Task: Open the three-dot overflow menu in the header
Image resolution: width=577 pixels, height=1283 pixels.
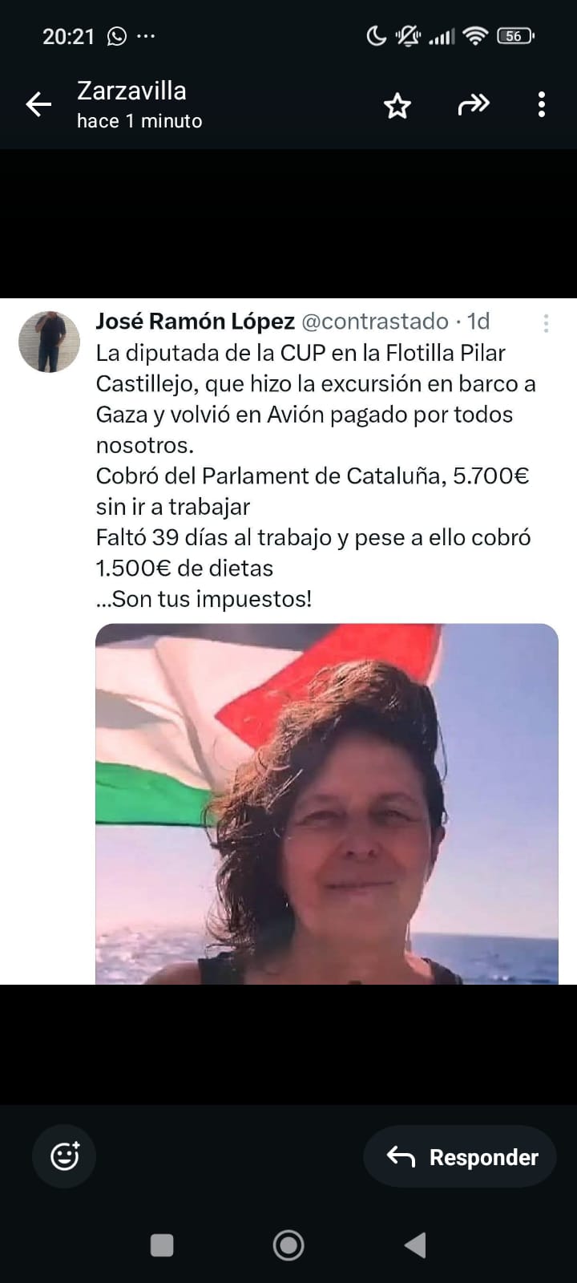Action: tap(542, 104)
